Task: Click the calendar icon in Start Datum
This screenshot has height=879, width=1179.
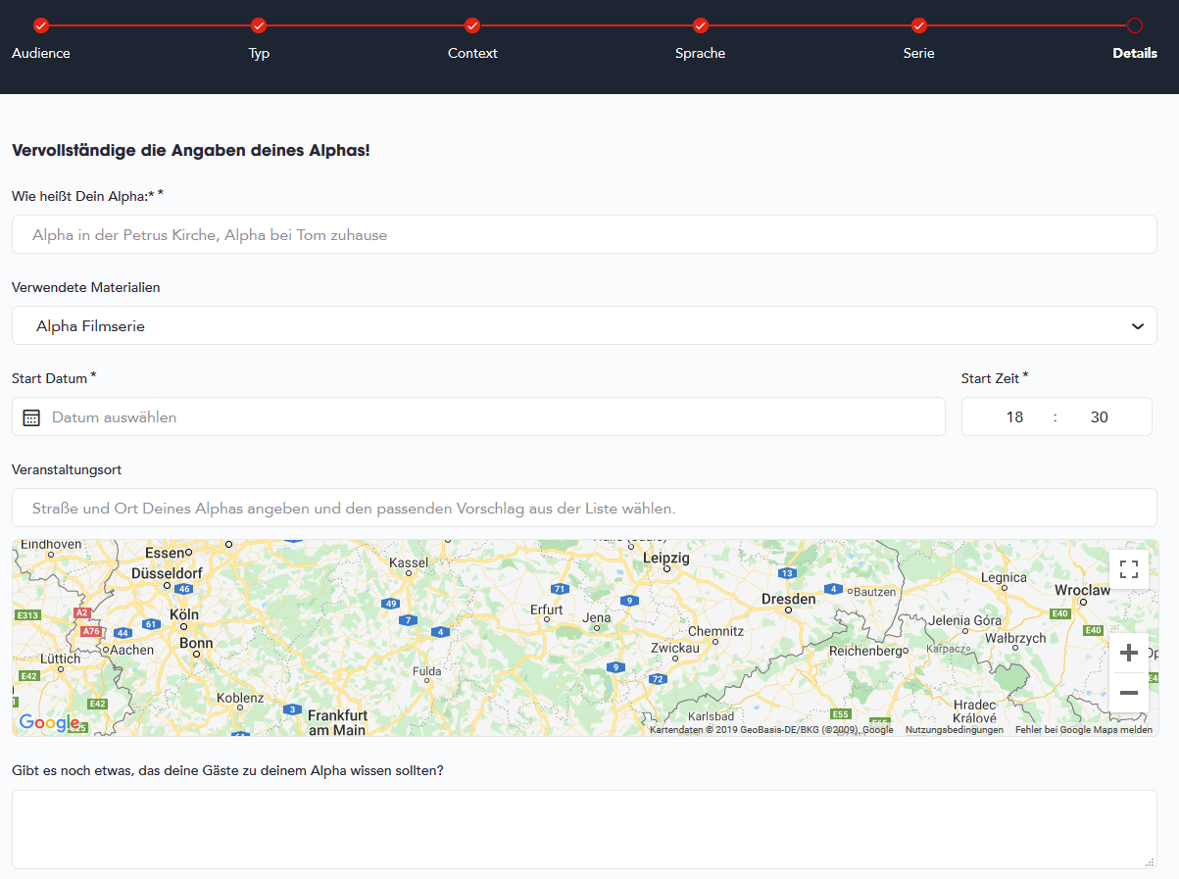Action: (x=31, y=417)
